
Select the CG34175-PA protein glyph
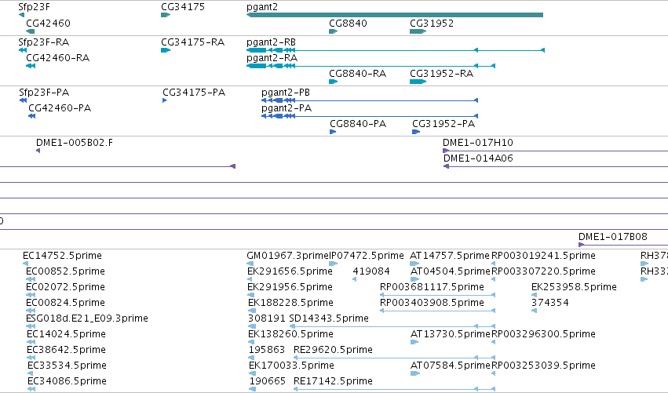coord(165,100)
